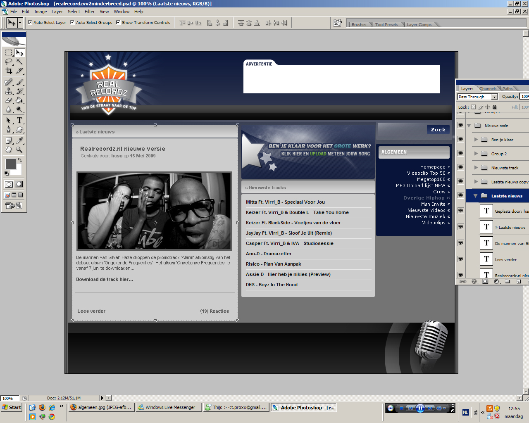Image resolution: width=529 pixels, height=423 pixels.
Task: Expand the Nieuwste track group
Action: [x=476, y=168]
